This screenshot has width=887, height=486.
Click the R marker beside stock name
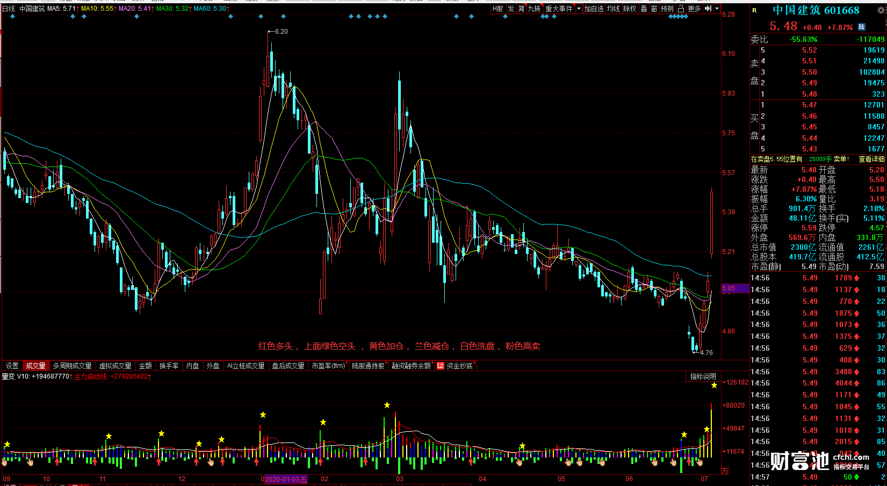(754, 10)
